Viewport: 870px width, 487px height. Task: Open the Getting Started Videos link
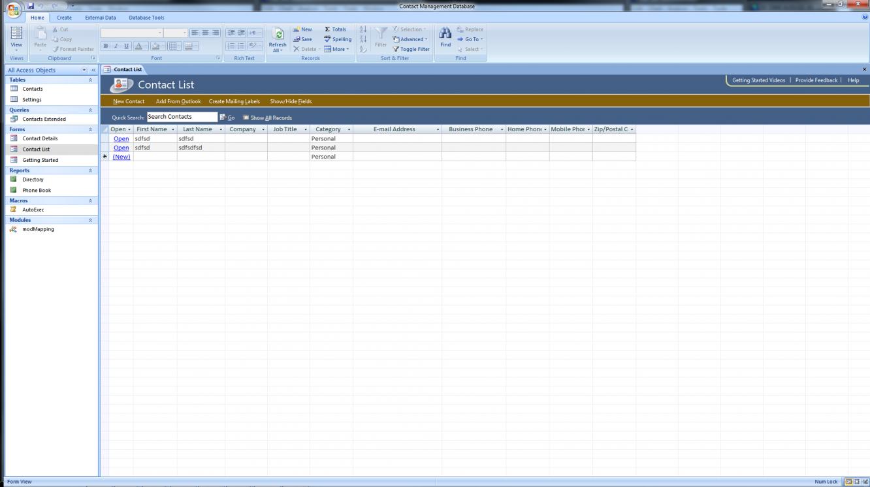pyautogui.click(x=758, y=80)
